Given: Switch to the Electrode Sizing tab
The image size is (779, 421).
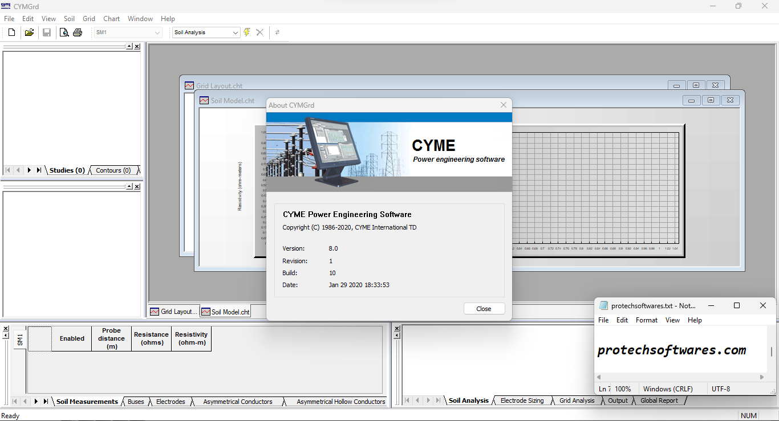Looking at the screenshot, I should (522, 400).
